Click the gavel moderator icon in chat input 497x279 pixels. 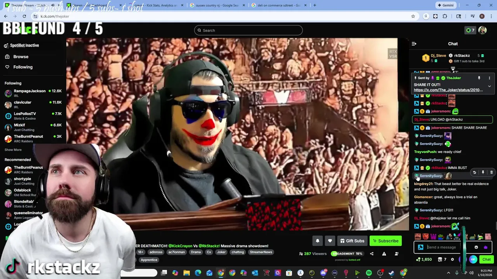[421, 247]
